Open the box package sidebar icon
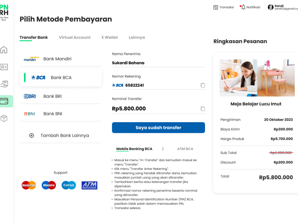This screenshot has width=298, height=223. 4,118
